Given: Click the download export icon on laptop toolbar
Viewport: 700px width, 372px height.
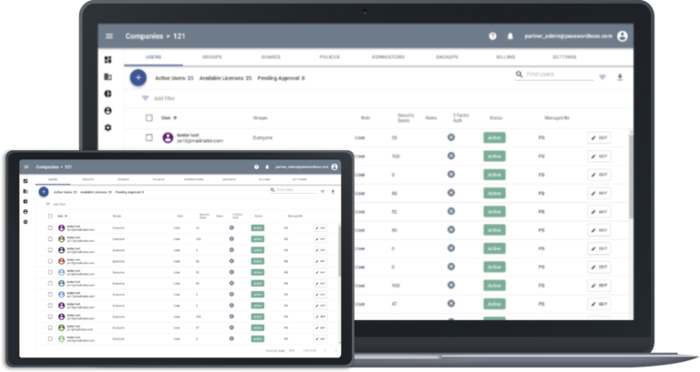Looking at the screenshot, I should [620, 77].
